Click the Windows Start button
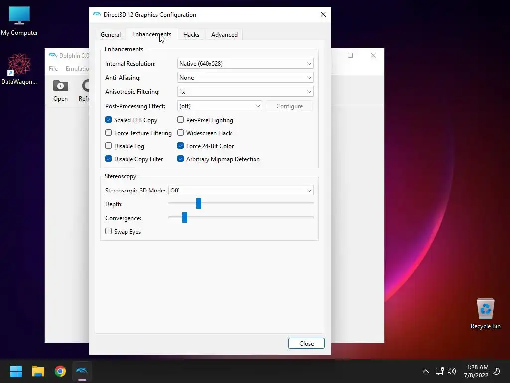Image resolution: width=510 pixels, height=383 pixels. pos(16,371)
